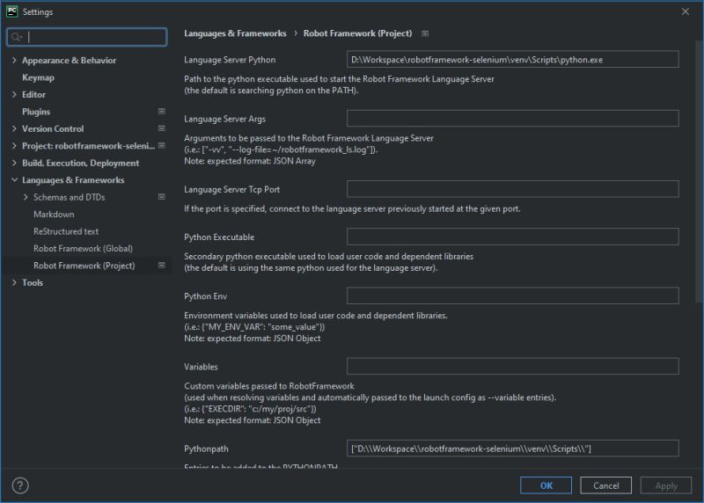This screenshot has height=503, width=704.
Task: Click the 'Pythonpath' label
Action: click(x=206, y=448)
